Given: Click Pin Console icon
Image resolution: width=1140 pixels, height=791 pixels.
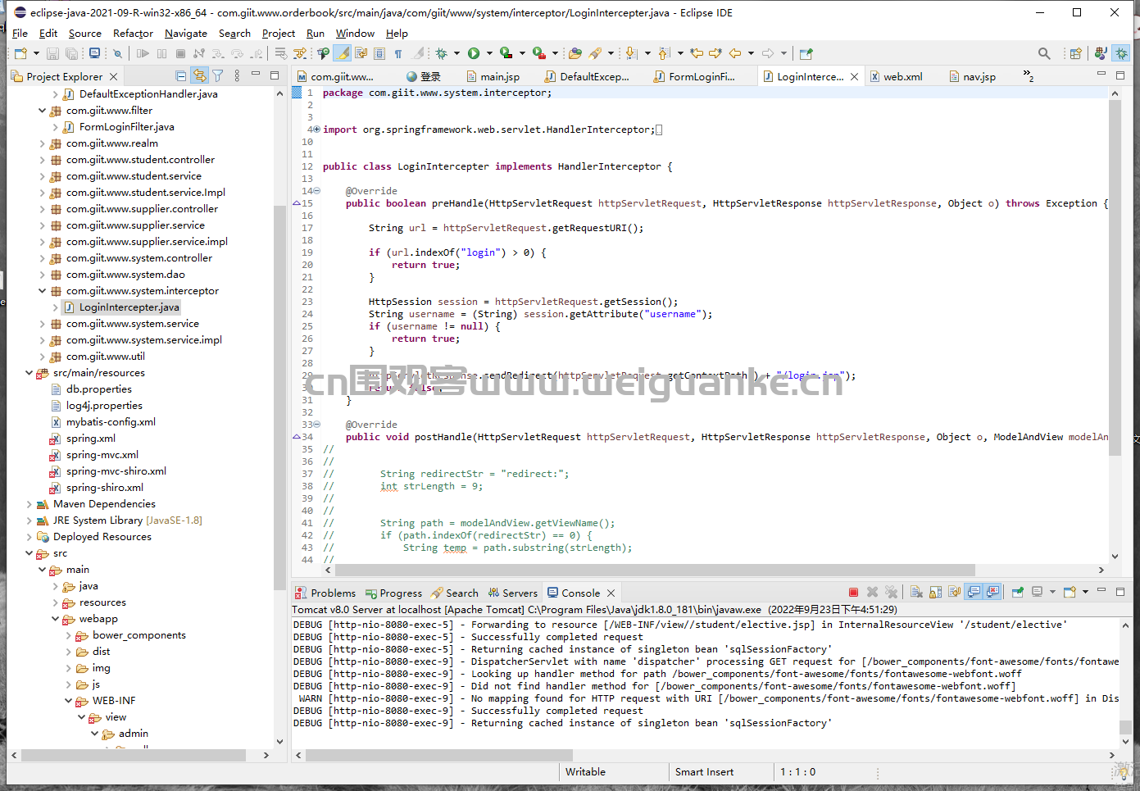Looking at the screenshot, I should [1018, 592].
